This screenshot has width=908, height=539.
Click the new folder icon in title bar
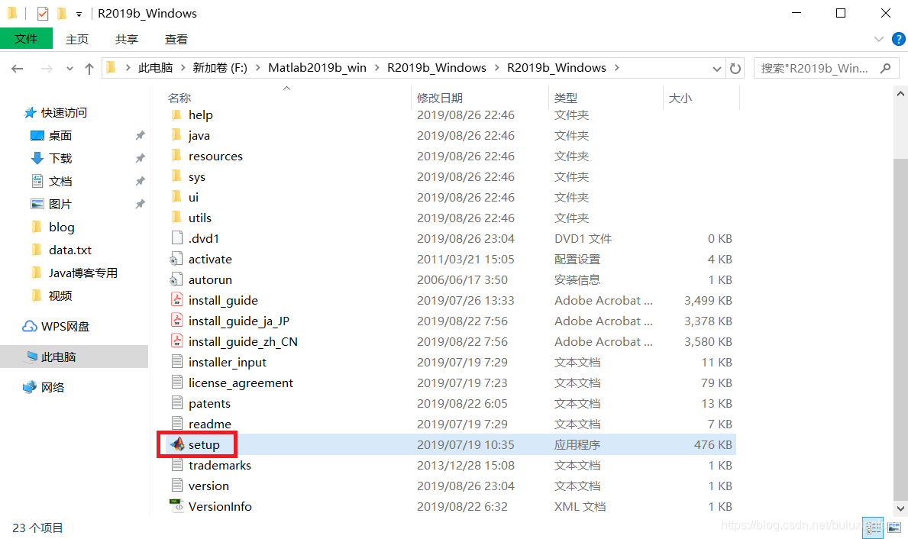point(62,13)
